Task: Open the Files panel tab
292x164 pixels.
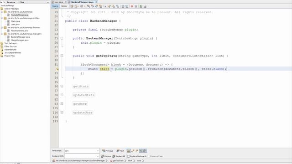Action: [22, 2]
